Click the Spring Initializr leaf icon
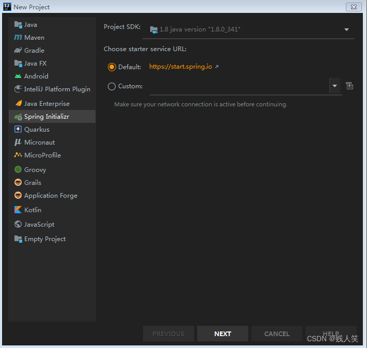367x348 pixels. tap(18, 117)
